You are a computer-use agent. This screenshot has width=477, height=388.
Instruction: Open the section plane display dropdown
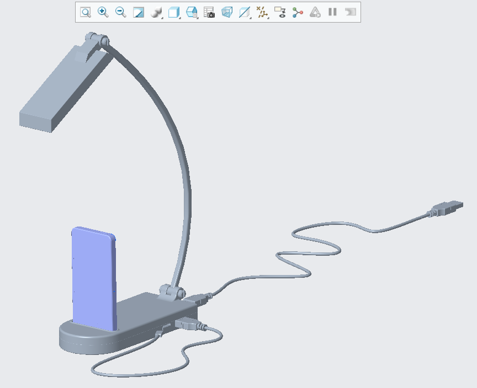tap(245, 13)
